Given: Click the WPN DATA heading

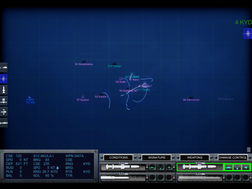Looking at the screenshot, I should 74,156.
